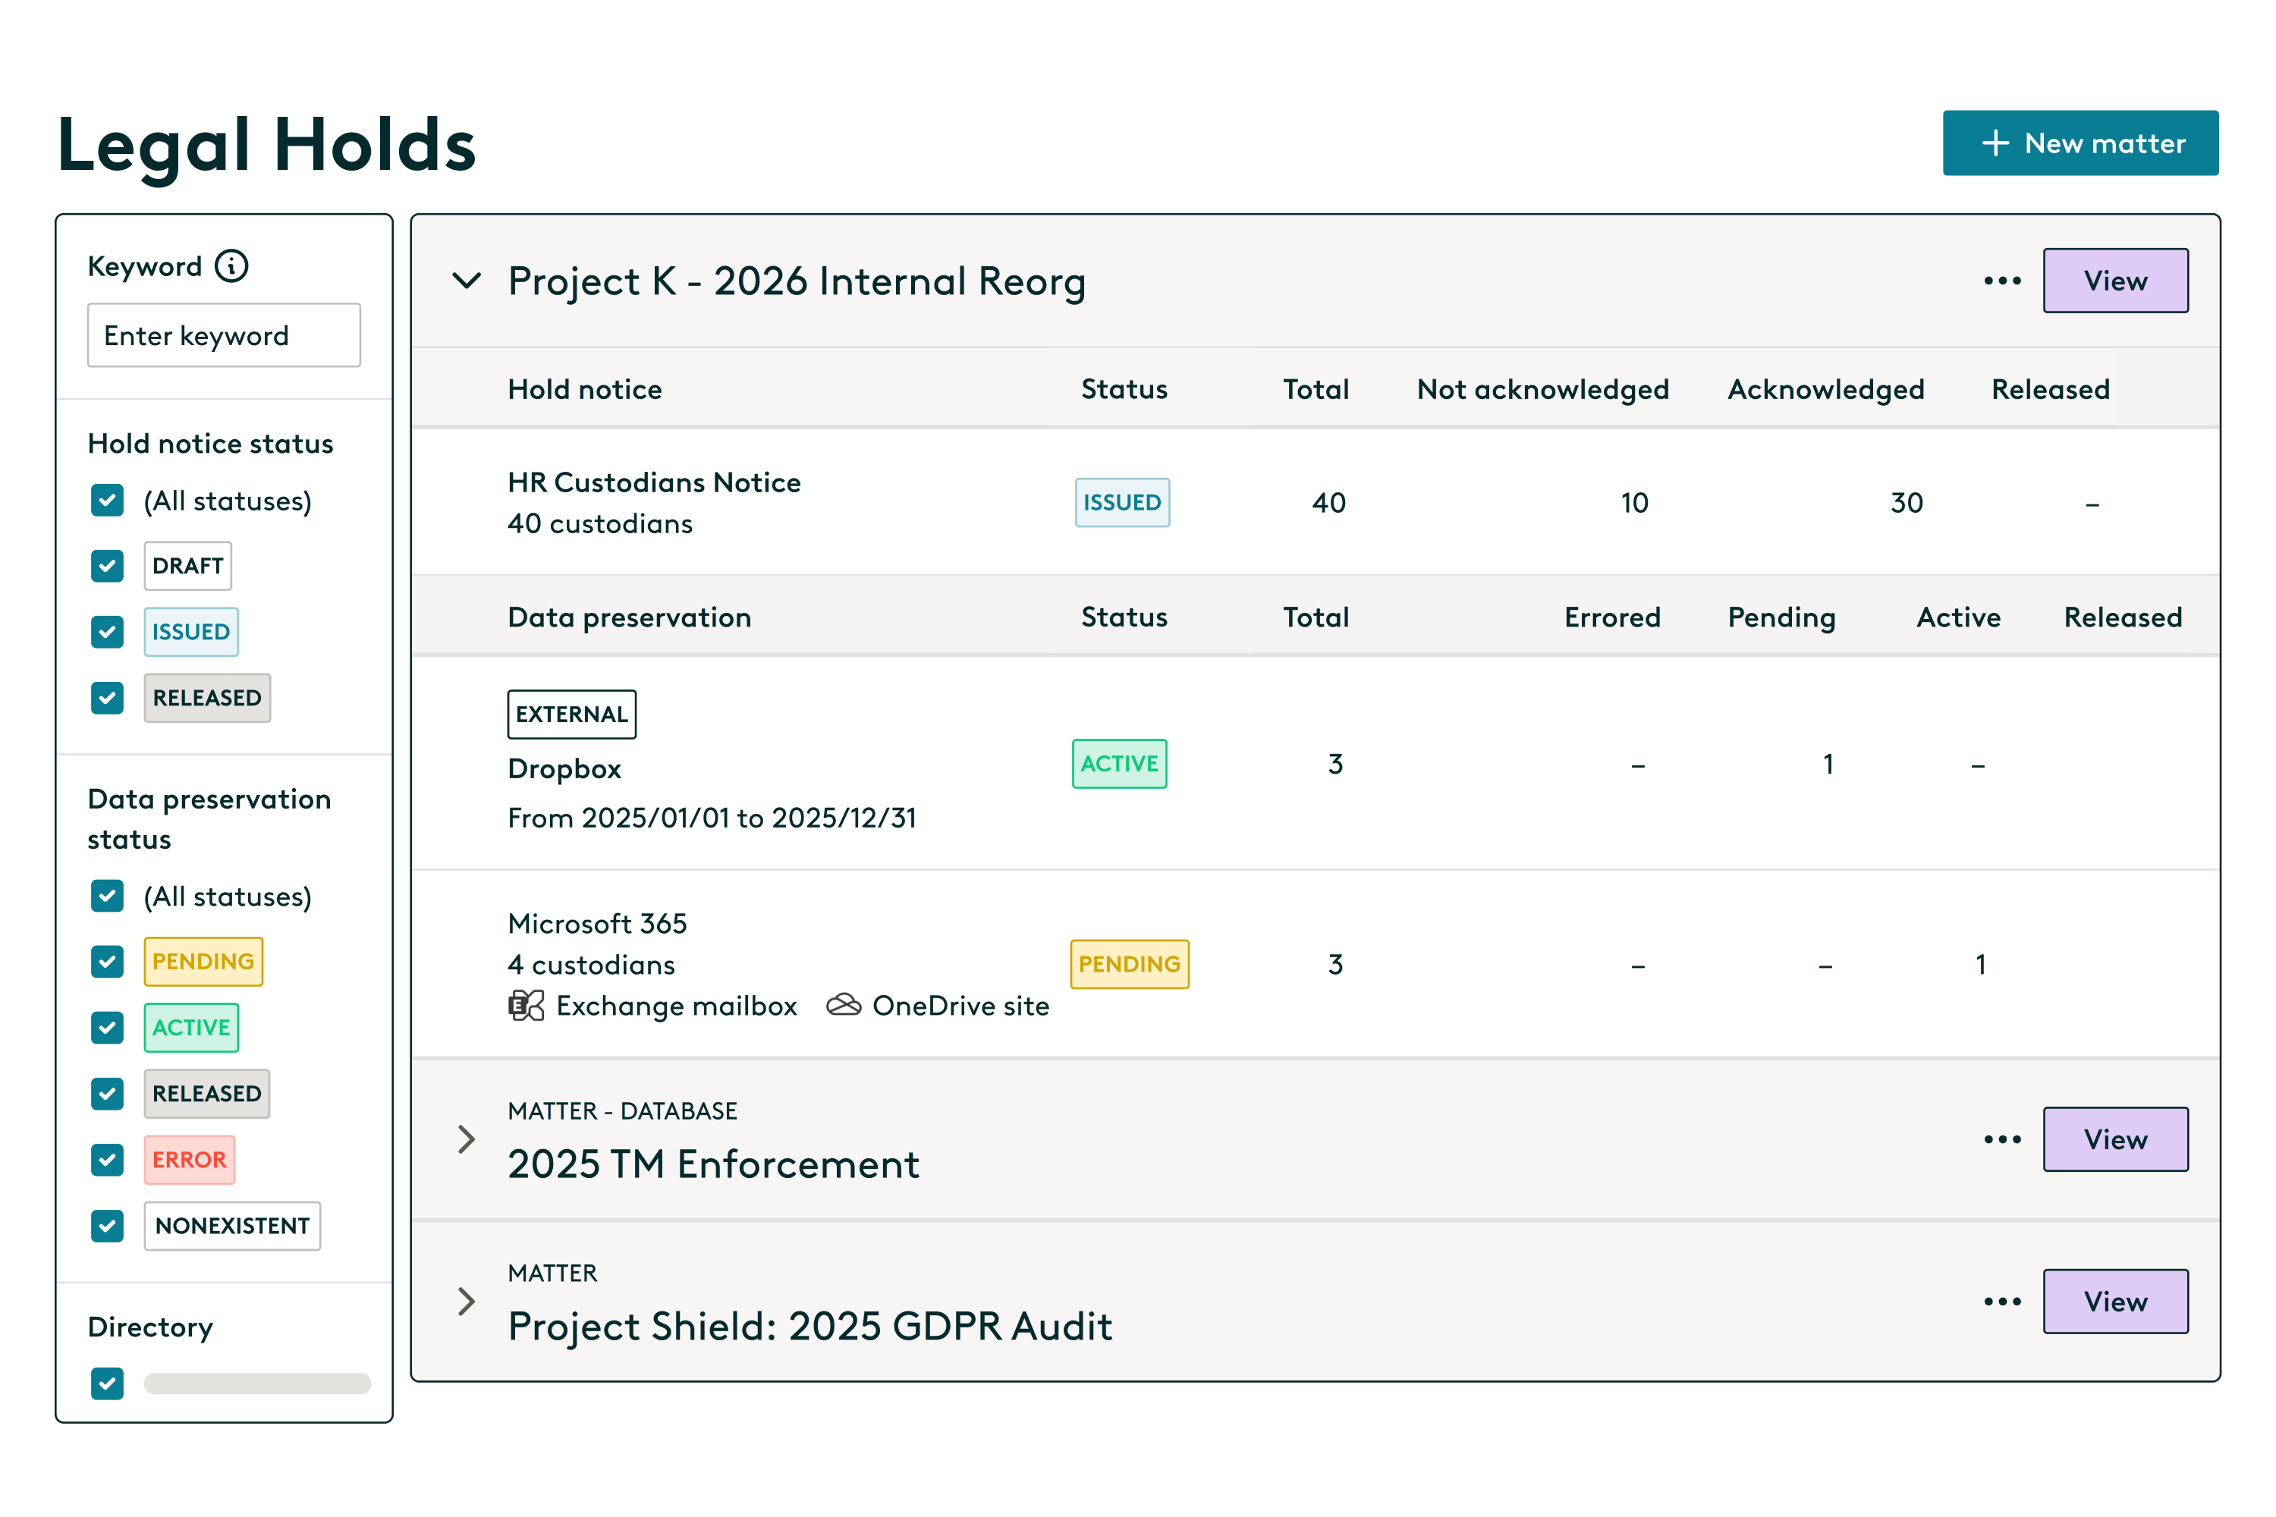Click the Enter keyword field

(224, 334)
